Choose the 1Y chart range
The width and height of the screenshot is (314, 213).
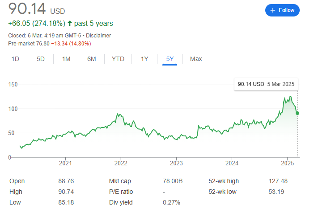pyautogui.click(x=144, y=59)
